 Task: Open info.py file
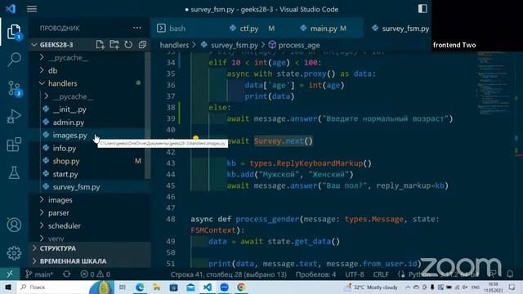[64, 149]
